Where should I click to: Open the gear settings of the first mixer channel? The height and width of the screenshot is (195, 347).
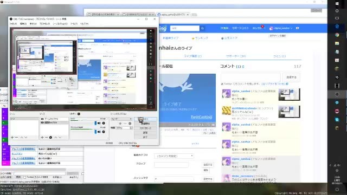104,123
